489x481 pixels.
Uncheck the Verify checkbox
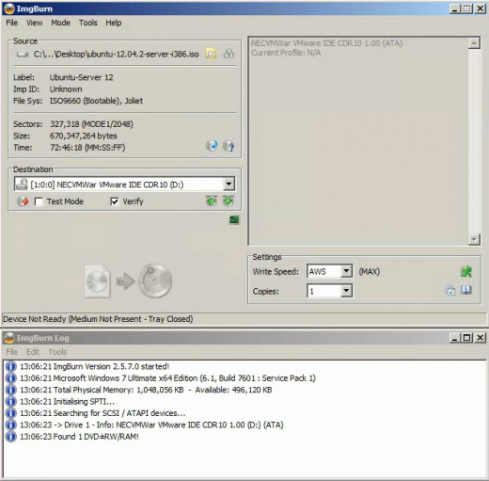tap(115, 201)
